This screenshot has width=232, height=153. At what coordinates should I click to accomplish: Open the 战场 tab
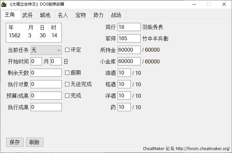[116, 15]
